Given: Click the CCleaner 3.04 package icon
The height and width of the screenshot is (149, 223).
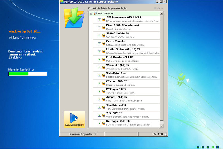Looking at the screenshot, I should (x=103, y=83).
